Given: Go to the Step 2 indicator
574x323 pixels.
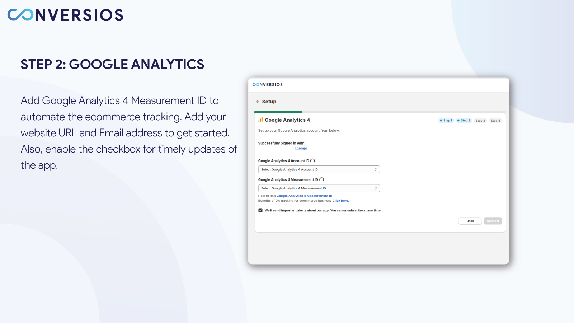Looking at the screenshot, I should [464, 121].
